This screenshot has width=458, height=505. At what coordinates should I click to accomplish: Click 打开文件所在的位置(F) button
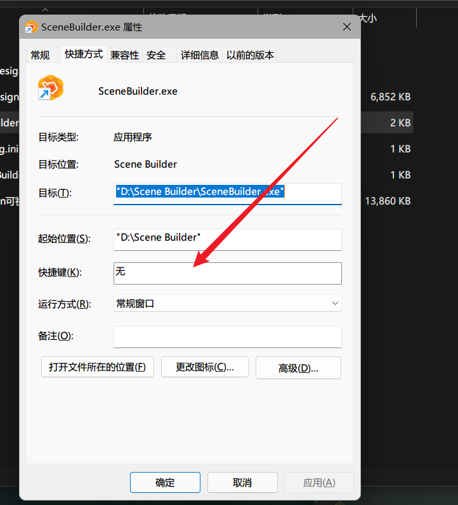coord(98,367)
